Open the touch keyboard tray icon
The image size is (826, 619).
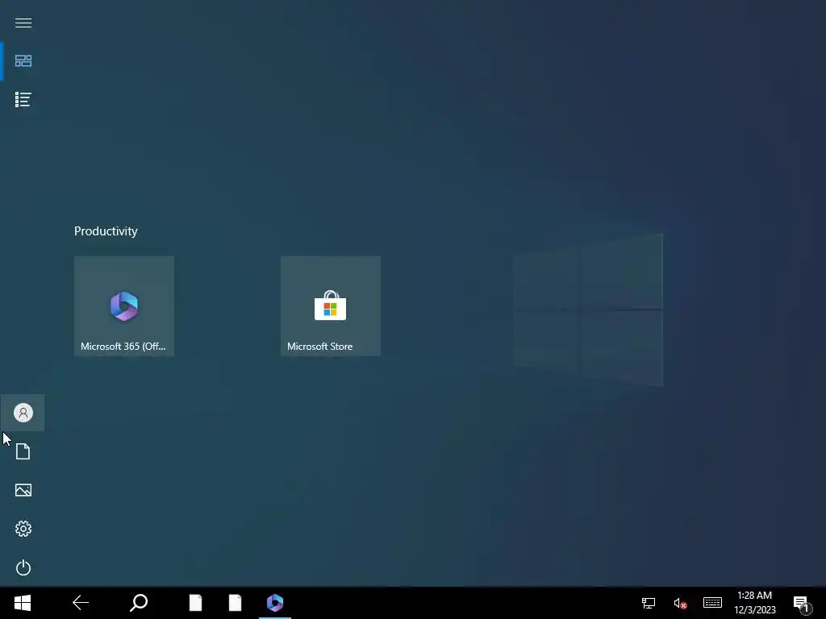coord(712,603)
